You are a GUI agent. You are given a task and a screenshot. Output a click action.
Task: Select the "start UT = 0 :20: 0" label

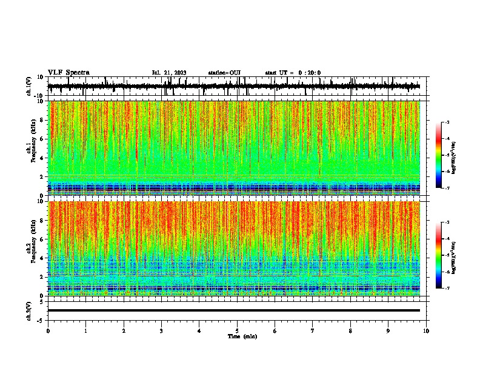click(293, 73)
